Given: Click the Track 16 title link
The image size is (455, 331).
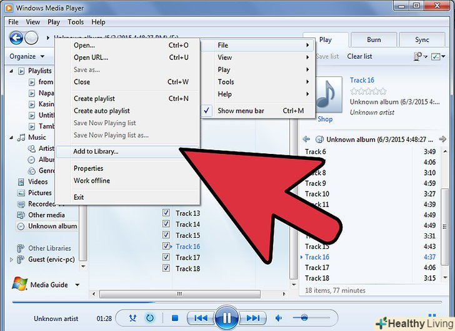Looking at the screenshot, I should pyautogui.click(x=362, y=80).
